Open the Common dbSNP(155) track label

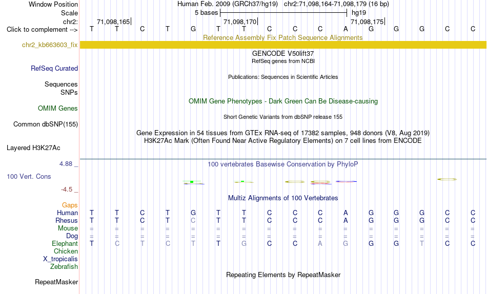coord(45,124)
